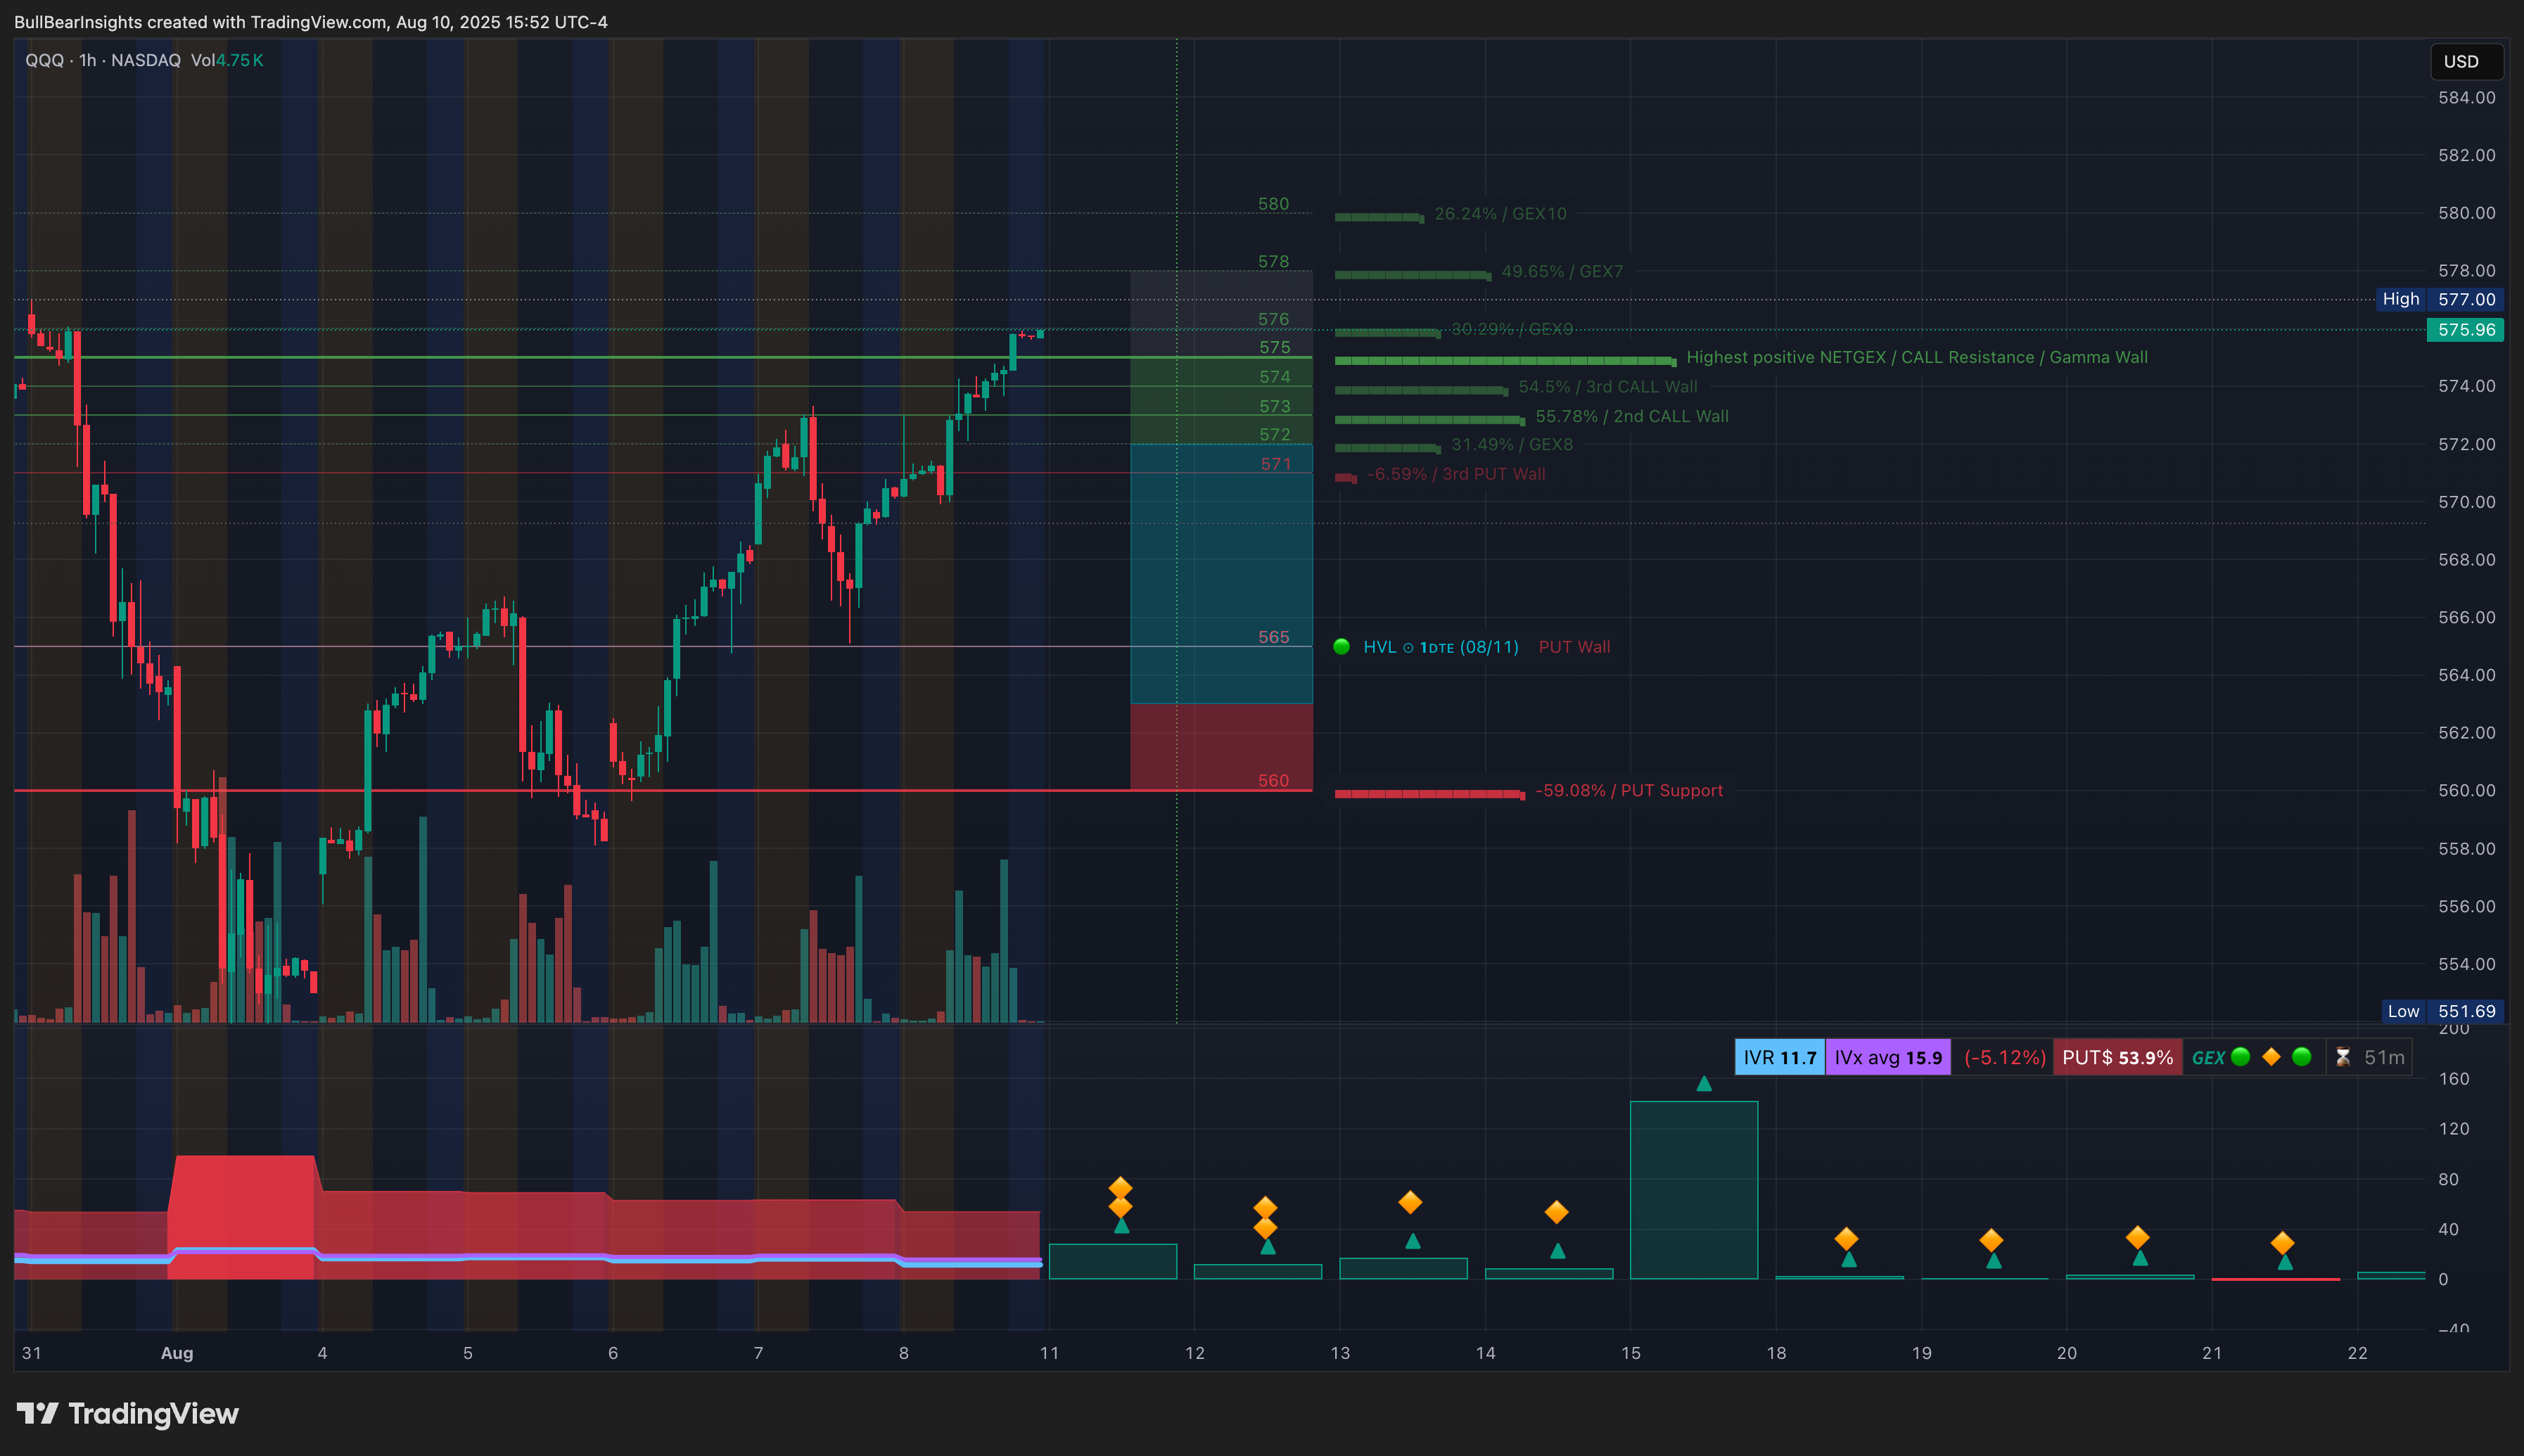Click the 51m countdown text
2524x1456 pixels.
point(2384,1057)
